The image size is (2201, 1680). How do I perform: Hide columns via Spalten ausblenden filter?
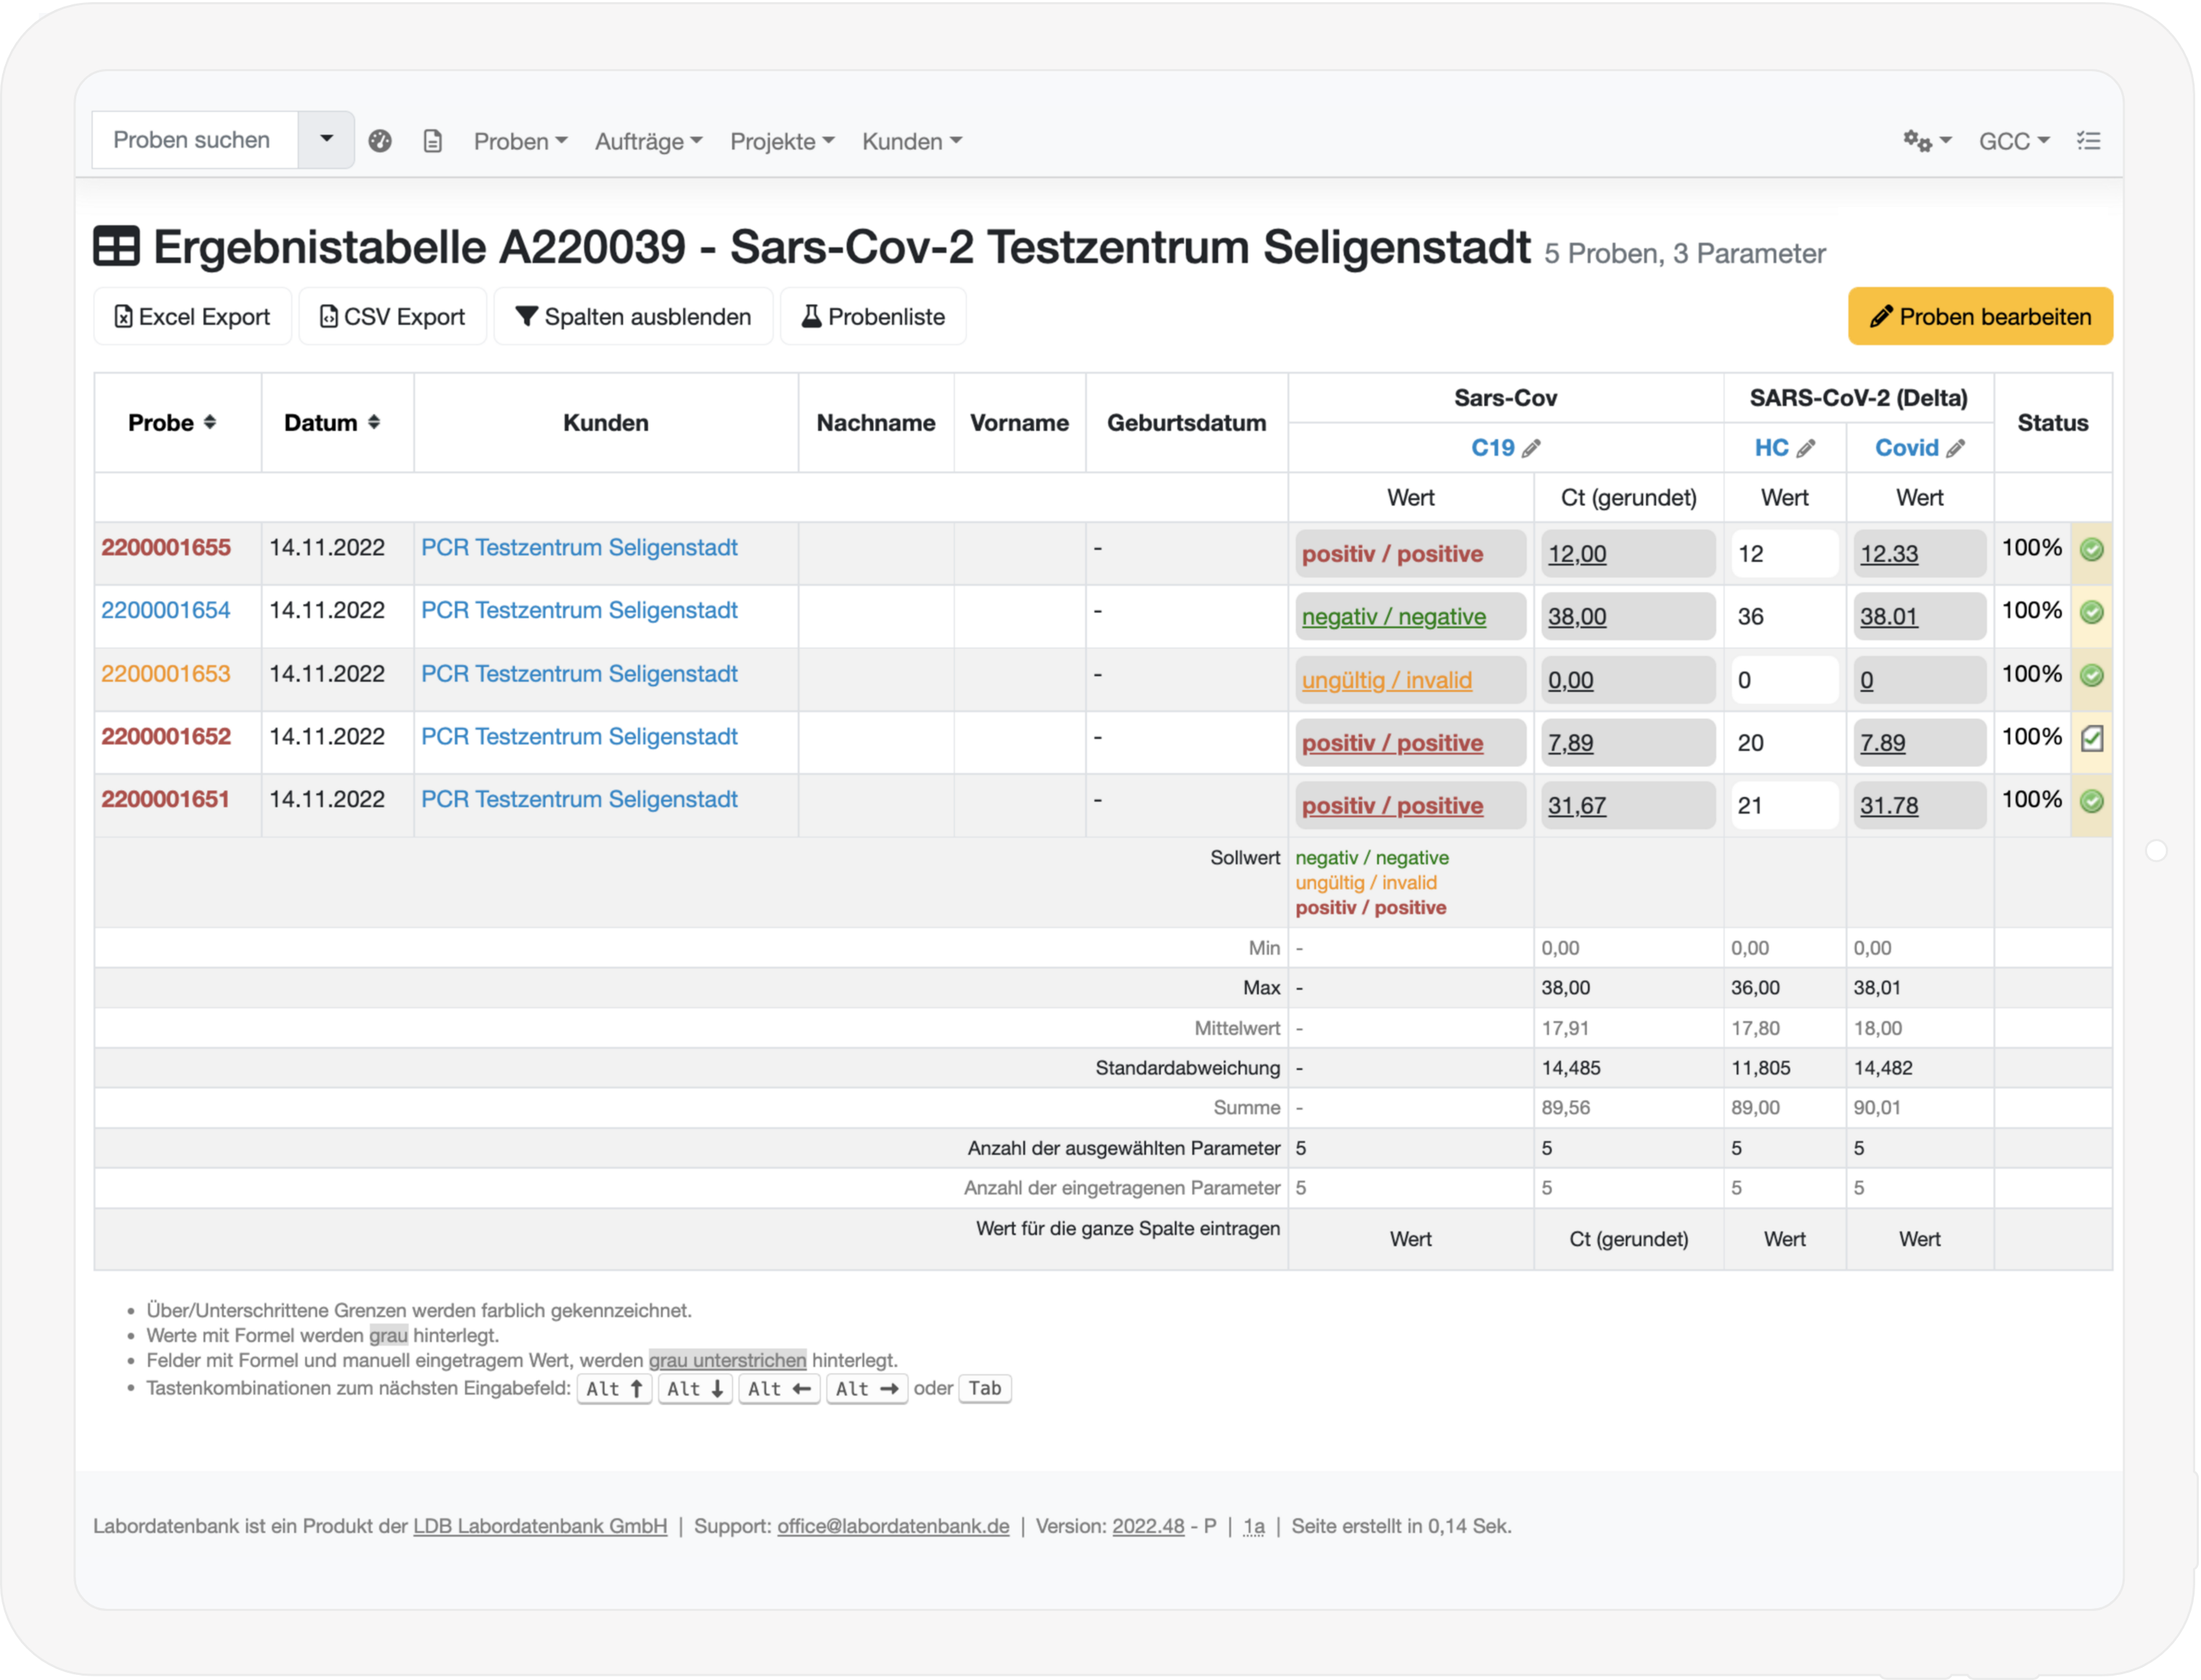click(632, 316)
